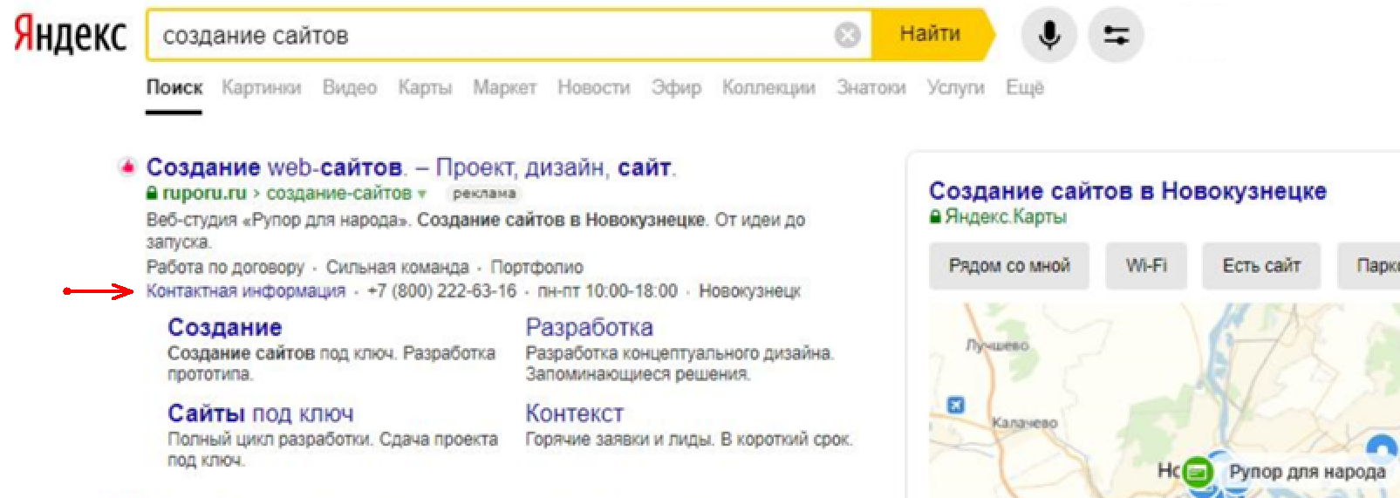Screen dimensions: 1400x498
Task: Open the Карты tab
Action: click(x=425, y=87)
